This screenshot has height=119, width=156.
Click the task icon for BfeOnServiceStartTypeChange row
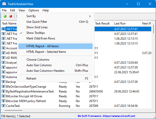(x=4, y=86)
